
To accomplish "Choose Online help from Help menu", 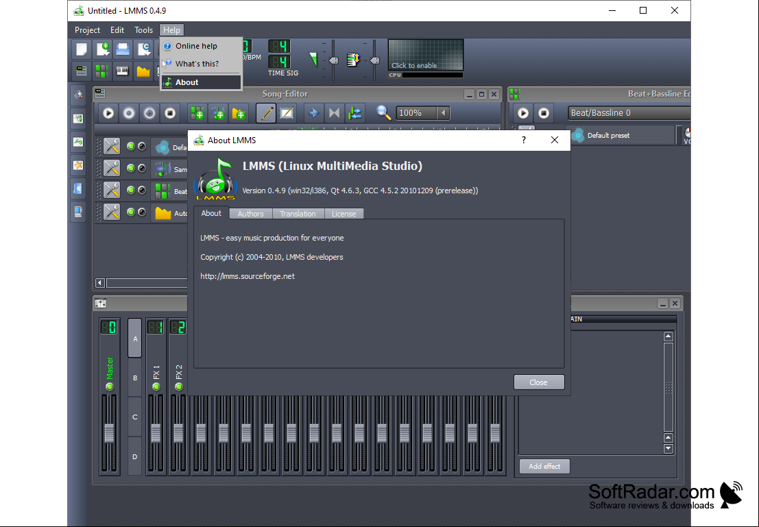I will [x=201, y=46].
